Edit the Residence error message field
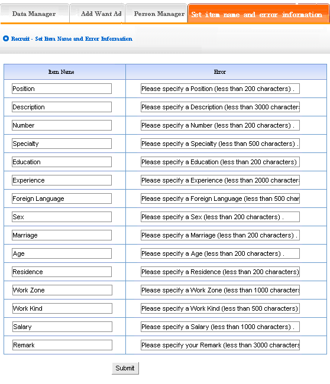 (220, 272)
